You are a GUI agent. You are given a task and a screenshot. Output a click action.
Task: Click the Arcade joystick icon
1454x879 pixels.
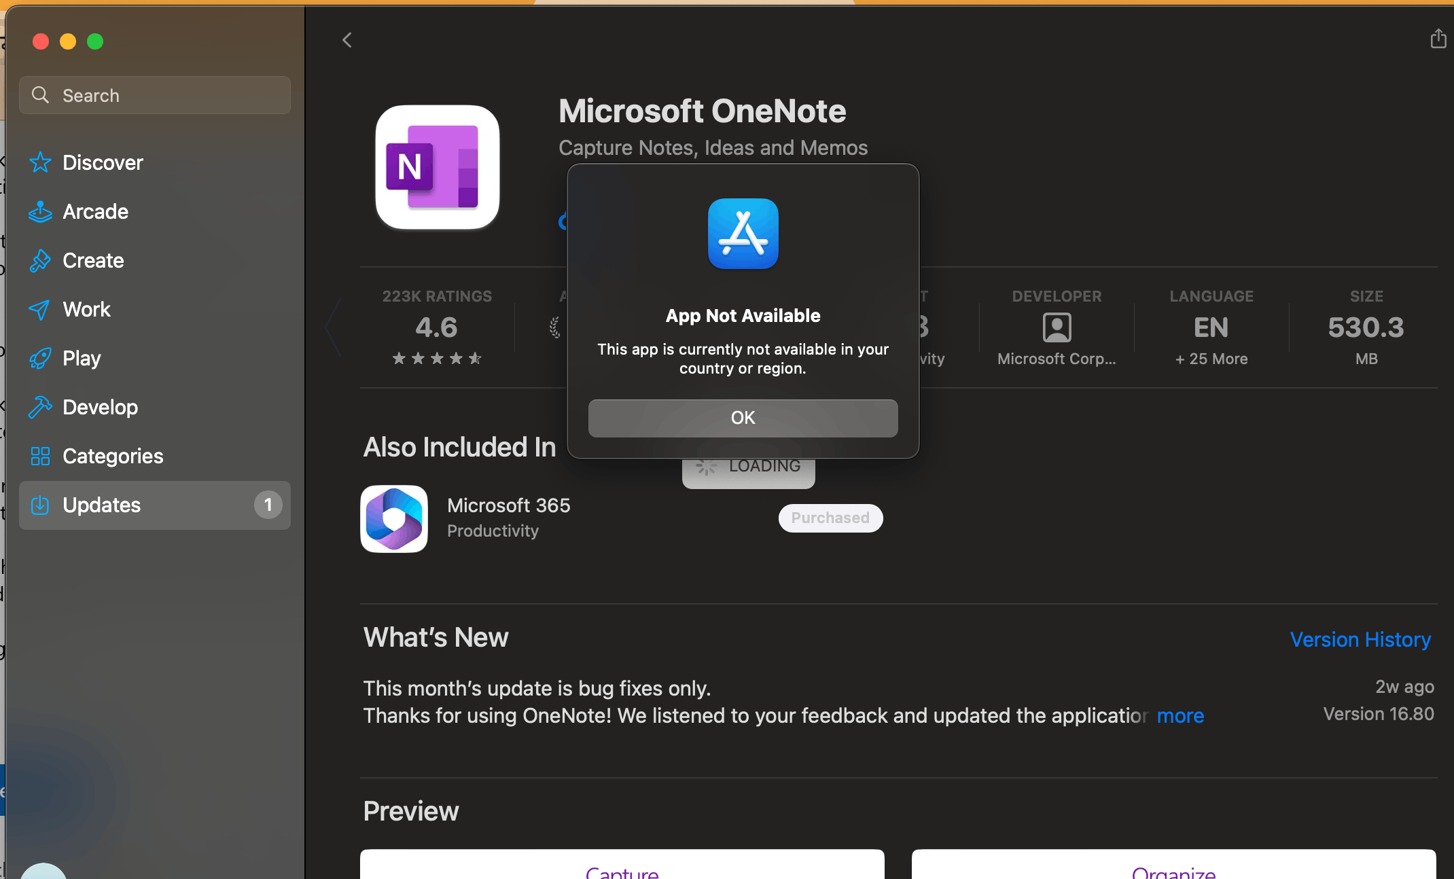[40, 211]
